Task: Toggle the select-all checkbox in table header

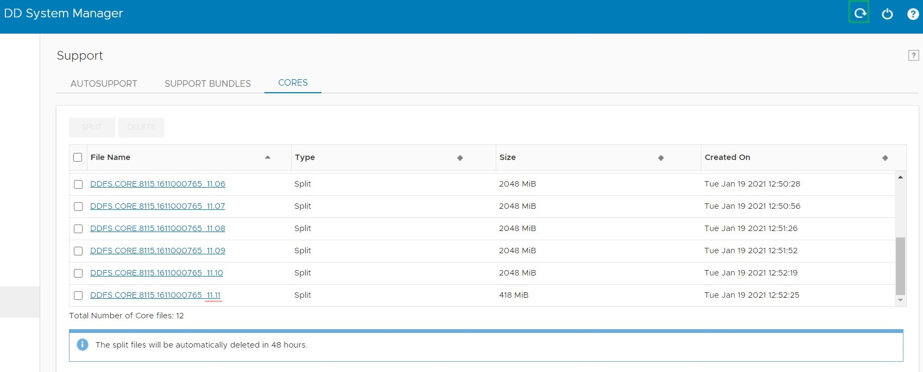Action: (x=78, y=157)
